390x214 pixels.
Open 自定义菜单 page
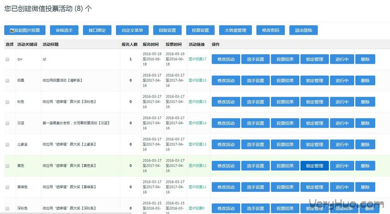click(x=132, y=30)
